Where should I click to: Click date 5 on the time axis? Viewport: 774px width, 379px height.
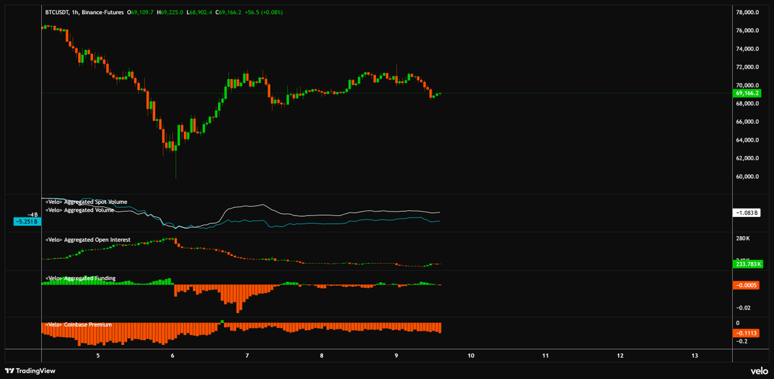[98, 355]
